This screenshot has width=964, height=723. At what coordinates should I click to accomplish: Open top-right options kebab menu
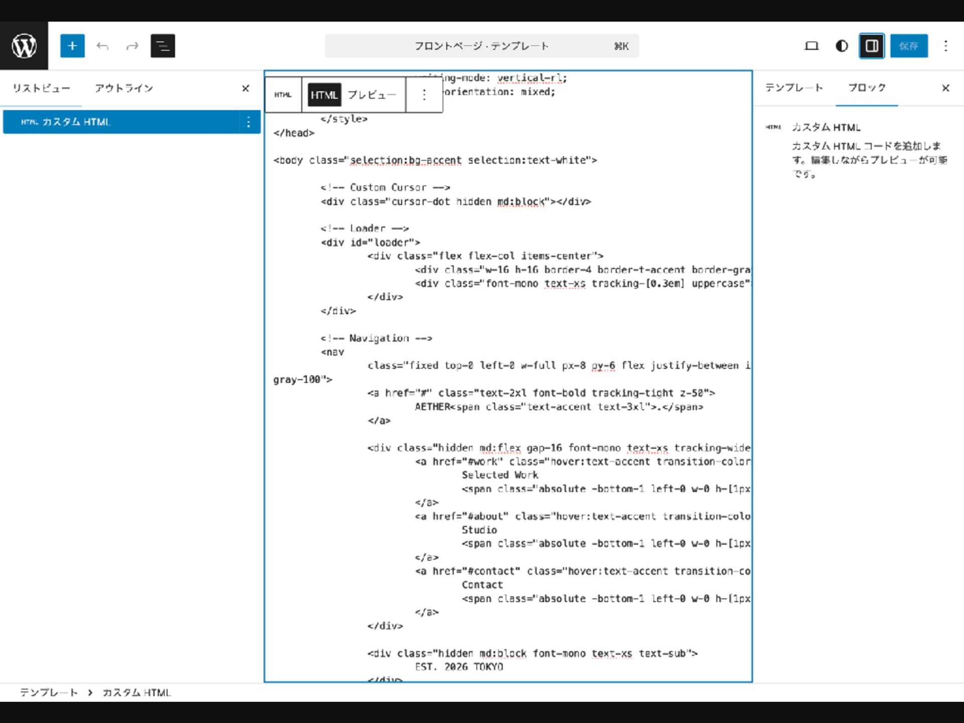pos(945,46)
